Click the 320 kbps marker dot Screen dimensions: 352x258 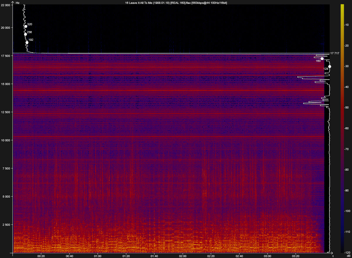26,26
